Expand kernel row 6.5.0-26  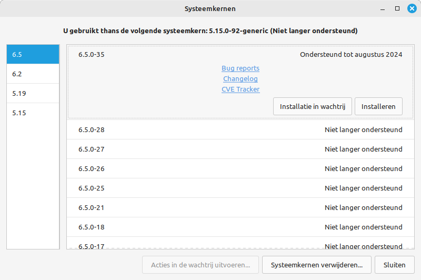point(240,169)
